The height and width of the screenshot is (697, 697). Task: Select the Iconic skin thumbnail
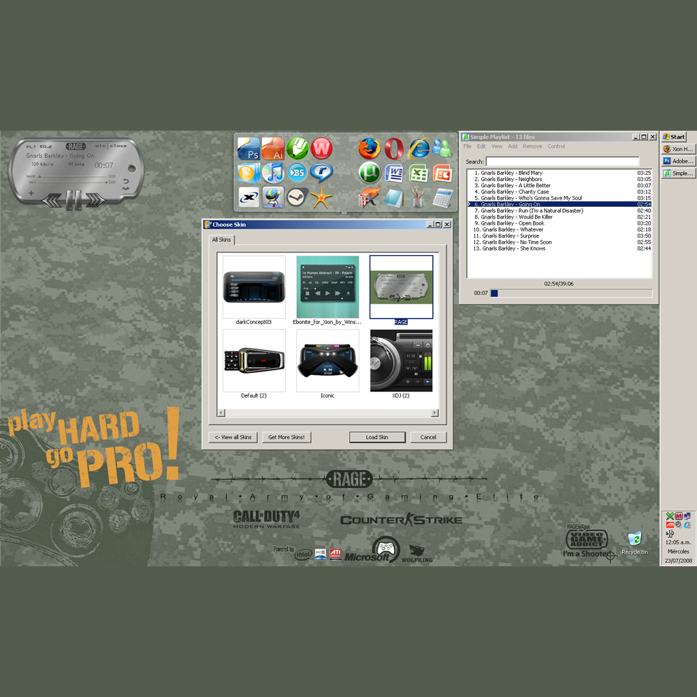pyautogui.click(x=327, y=361)
